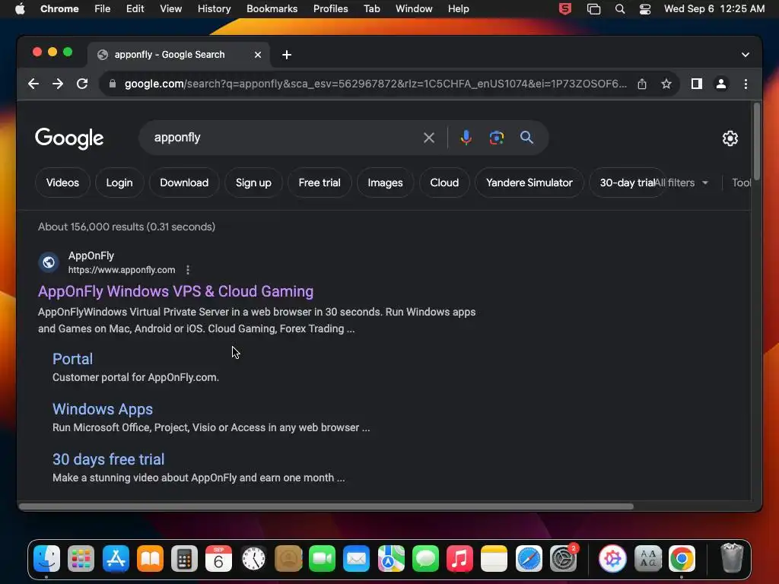The image size is (779, 584).
Task: Open Finder from the Dock
Action: (x=46, y=558)
